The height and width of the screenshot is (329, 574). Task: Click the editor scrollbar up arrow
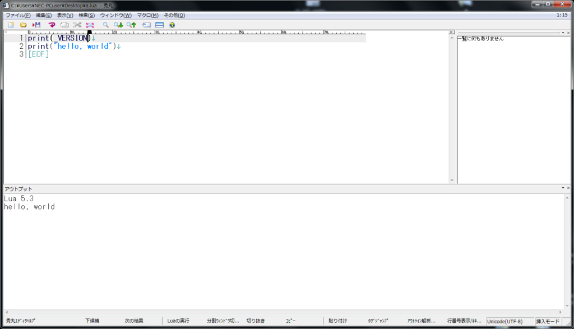(452, 38)
